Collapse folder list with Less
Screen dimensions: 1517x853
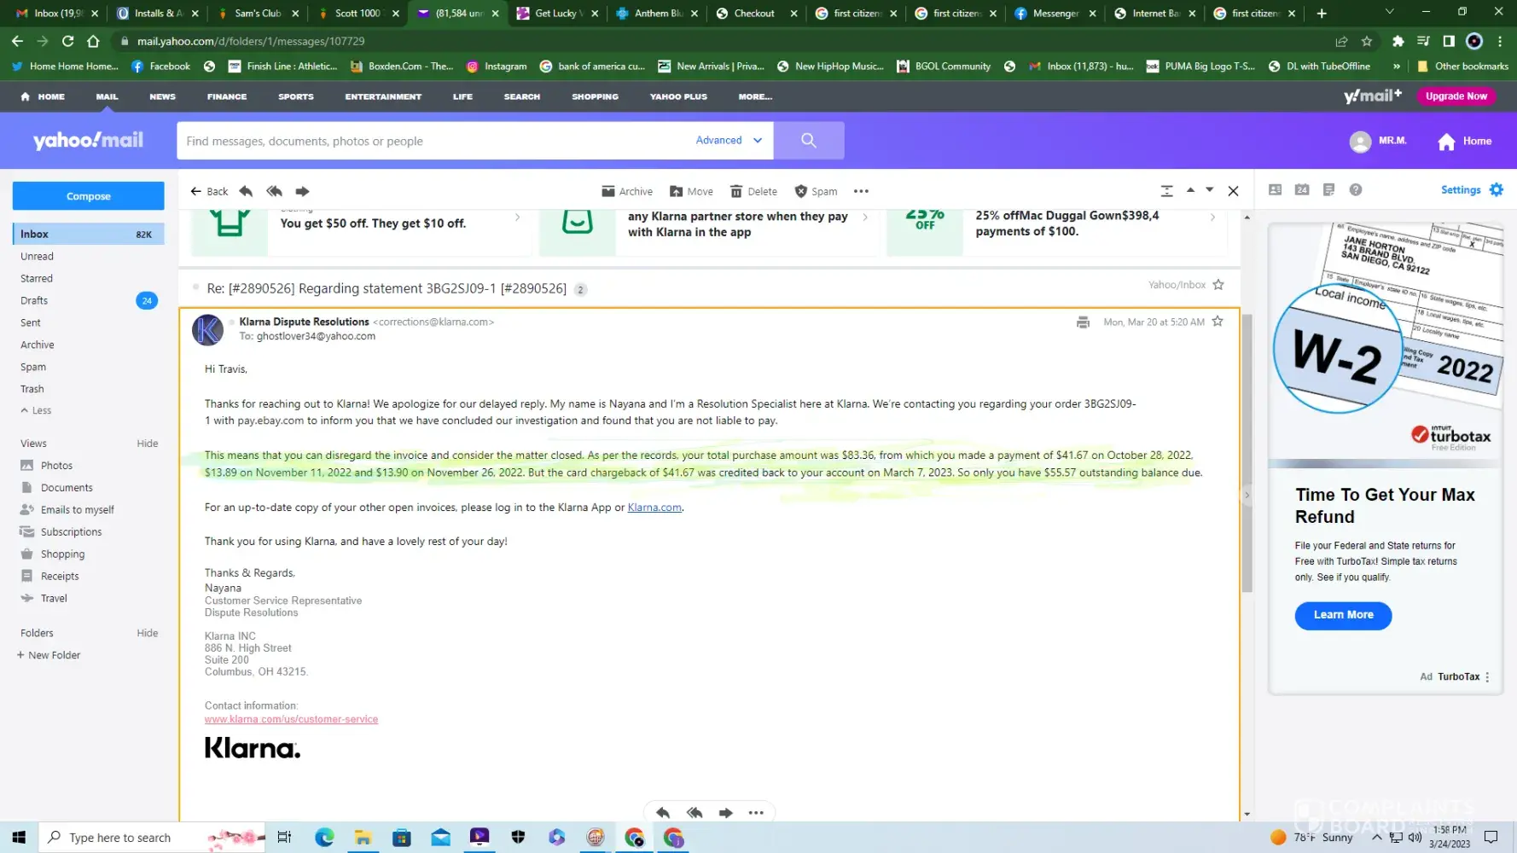[36, 410]
